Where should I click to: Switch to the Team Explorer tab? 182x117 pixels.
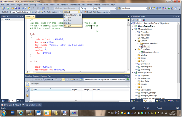[x=161, y=101]
